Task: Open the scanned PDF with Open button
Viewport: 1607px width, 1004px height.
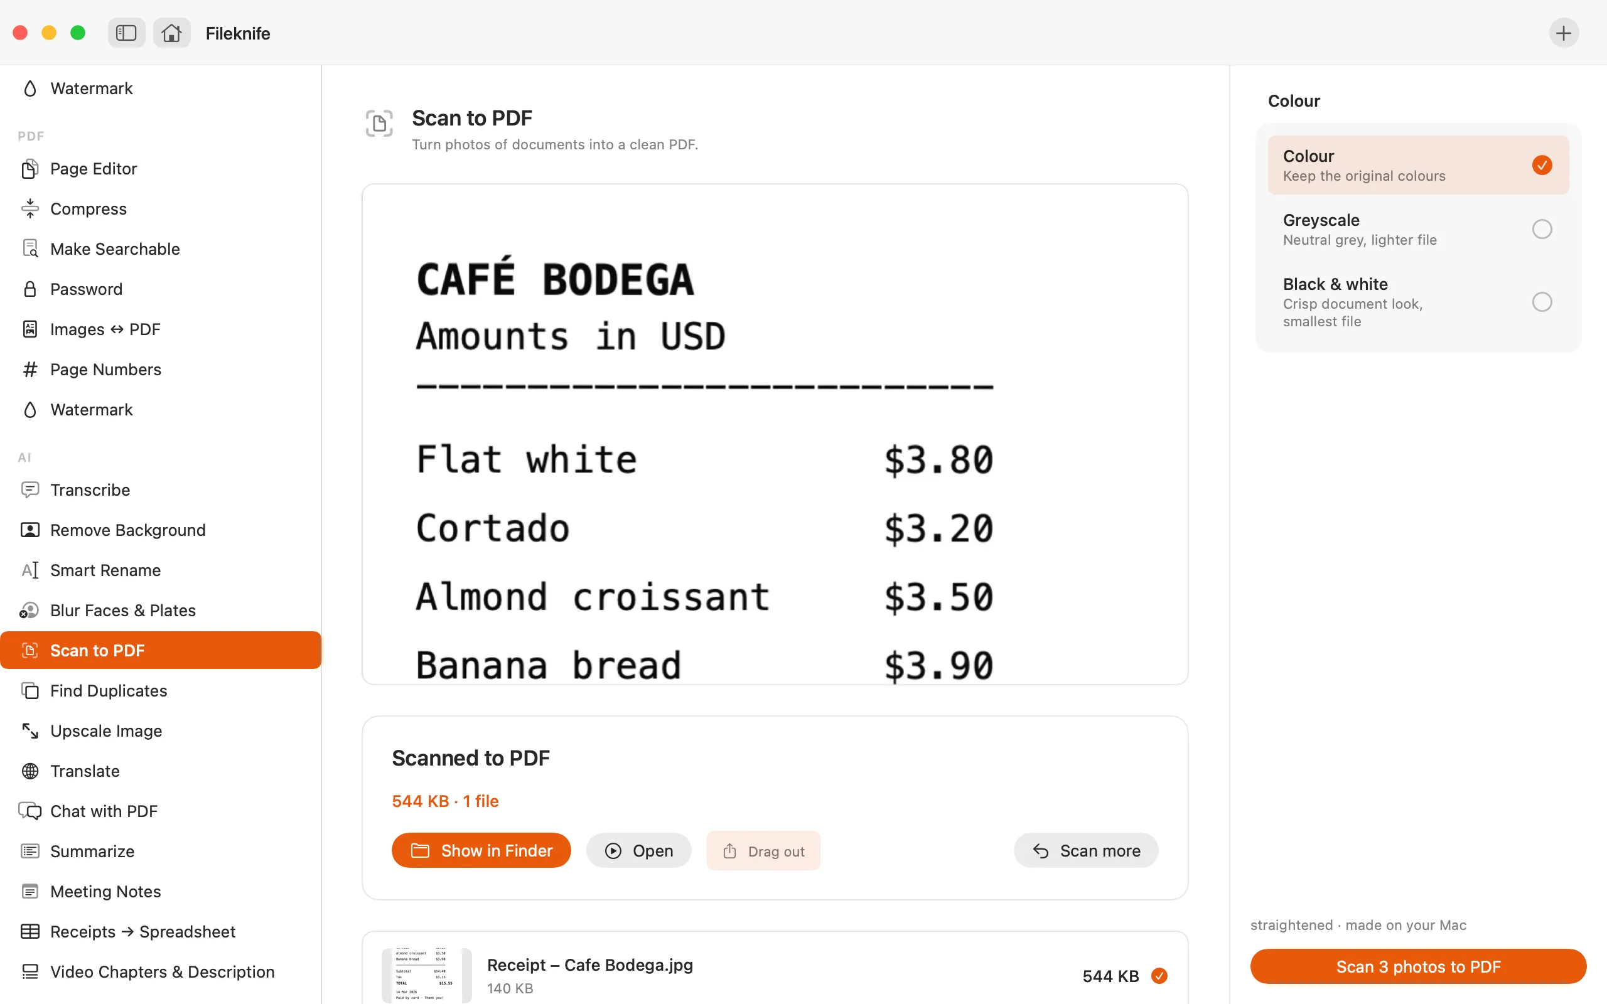Action: coord(638,851)
